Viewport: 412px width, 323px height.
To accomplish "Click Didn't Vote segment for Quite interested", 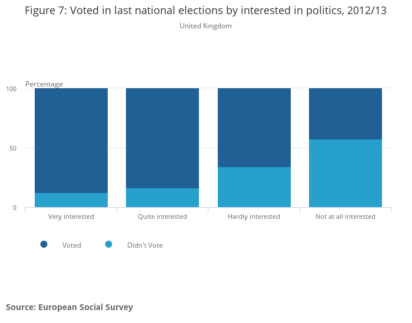I will [x=162, y=198].
